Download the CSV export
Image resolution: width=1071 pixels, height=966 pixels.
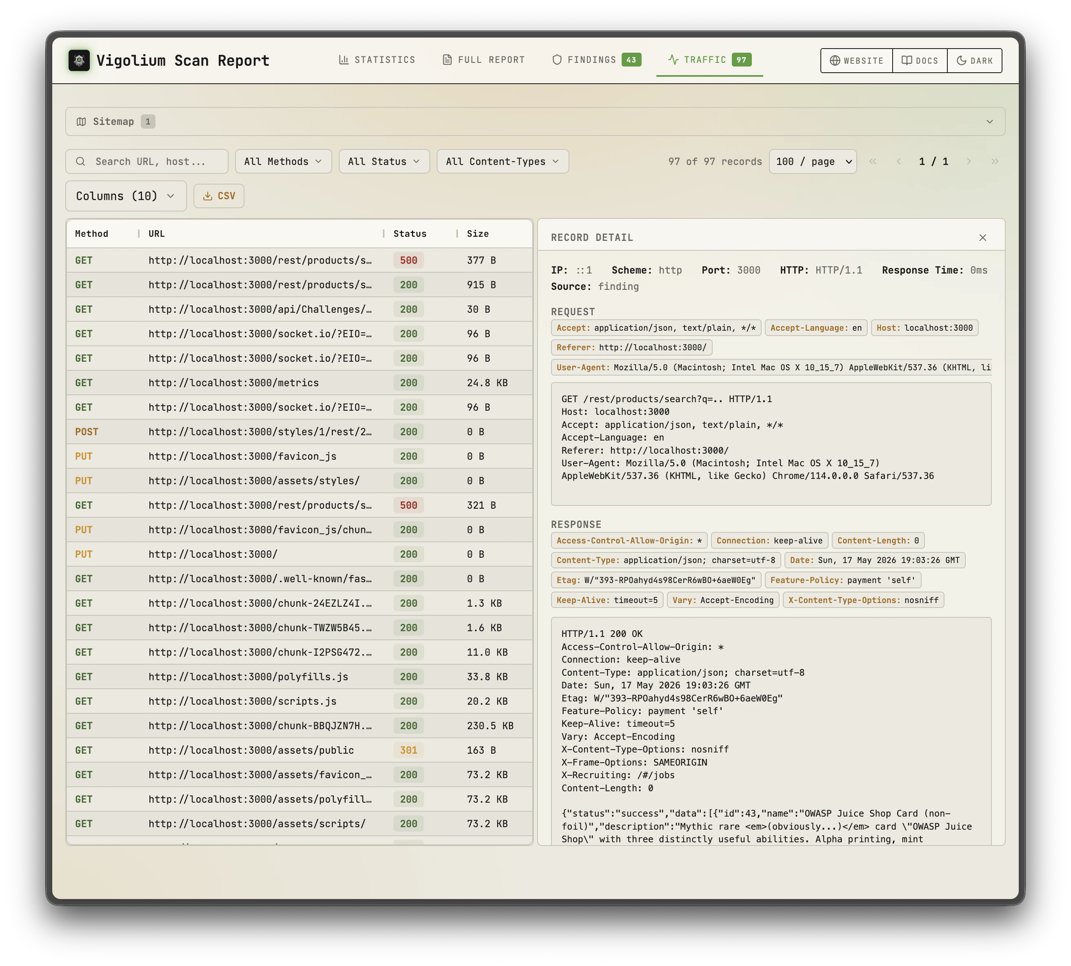click(x=218, y=196)
